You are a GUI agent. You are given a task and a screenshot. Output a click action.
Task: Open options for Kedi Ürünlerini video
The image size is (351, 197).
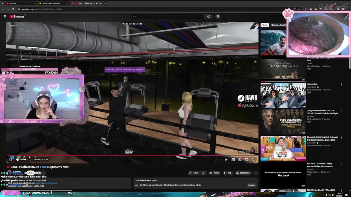tap(342, 138)
